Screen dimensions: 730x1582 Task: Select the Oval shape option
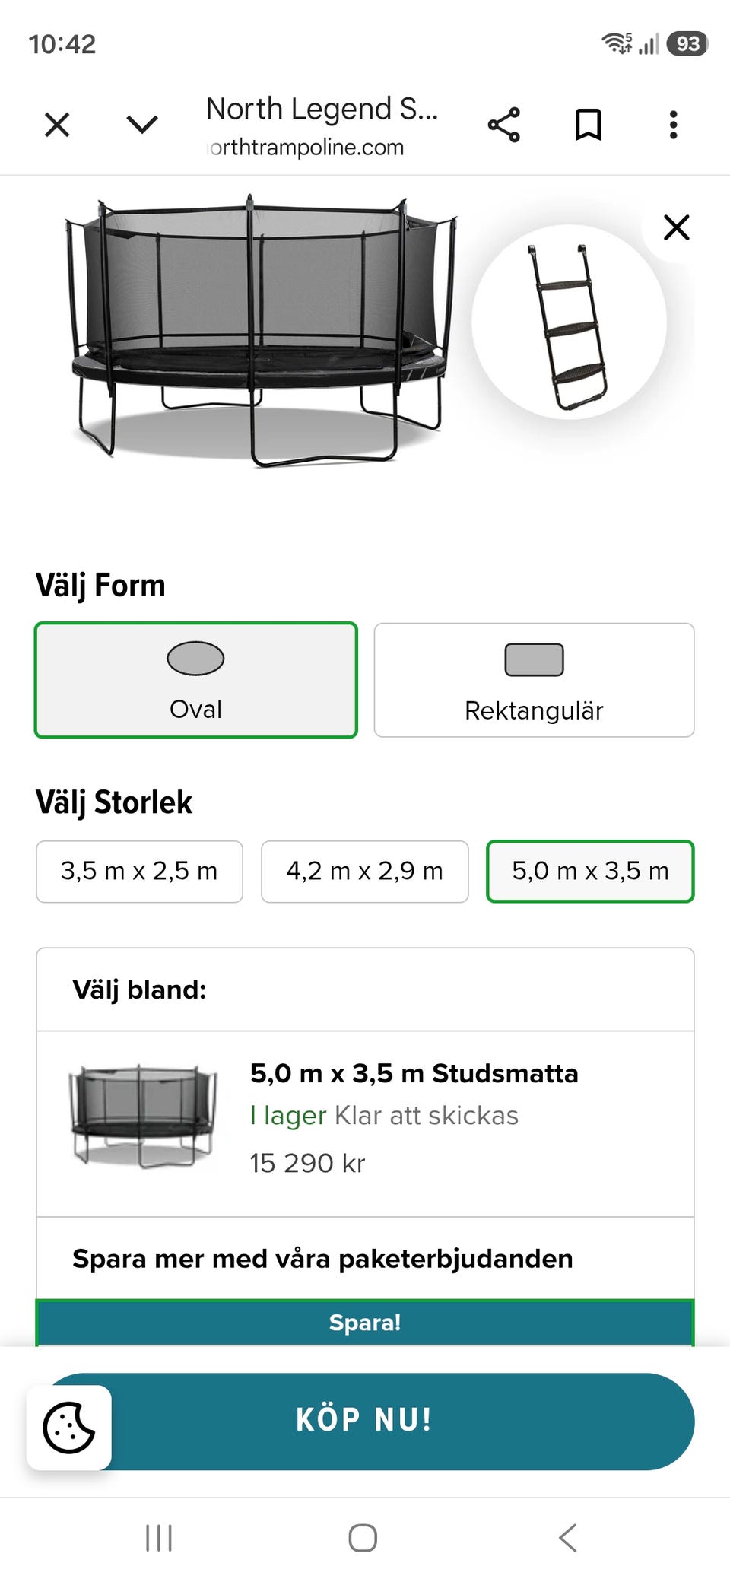coord(196,680)
